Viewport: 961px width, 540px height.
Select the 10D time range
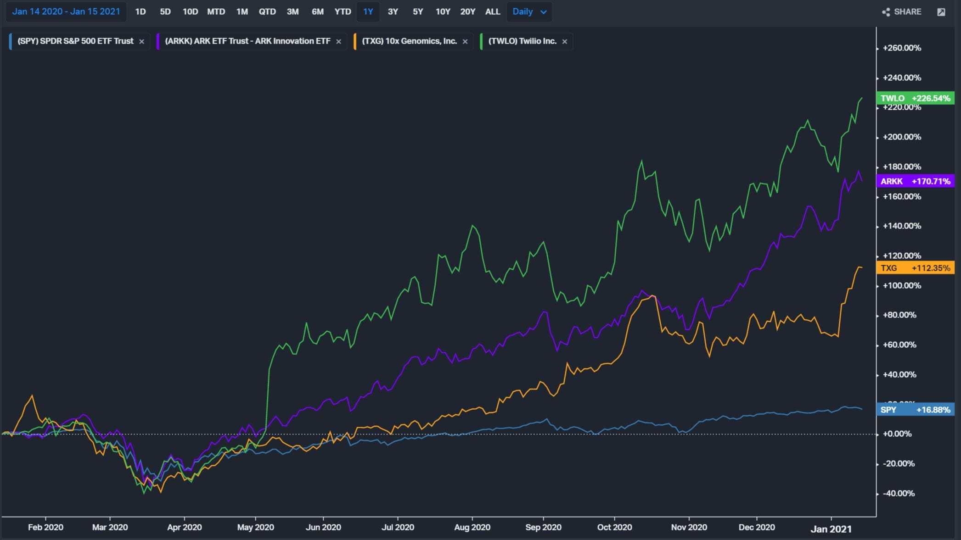click(x=190, y=12)
